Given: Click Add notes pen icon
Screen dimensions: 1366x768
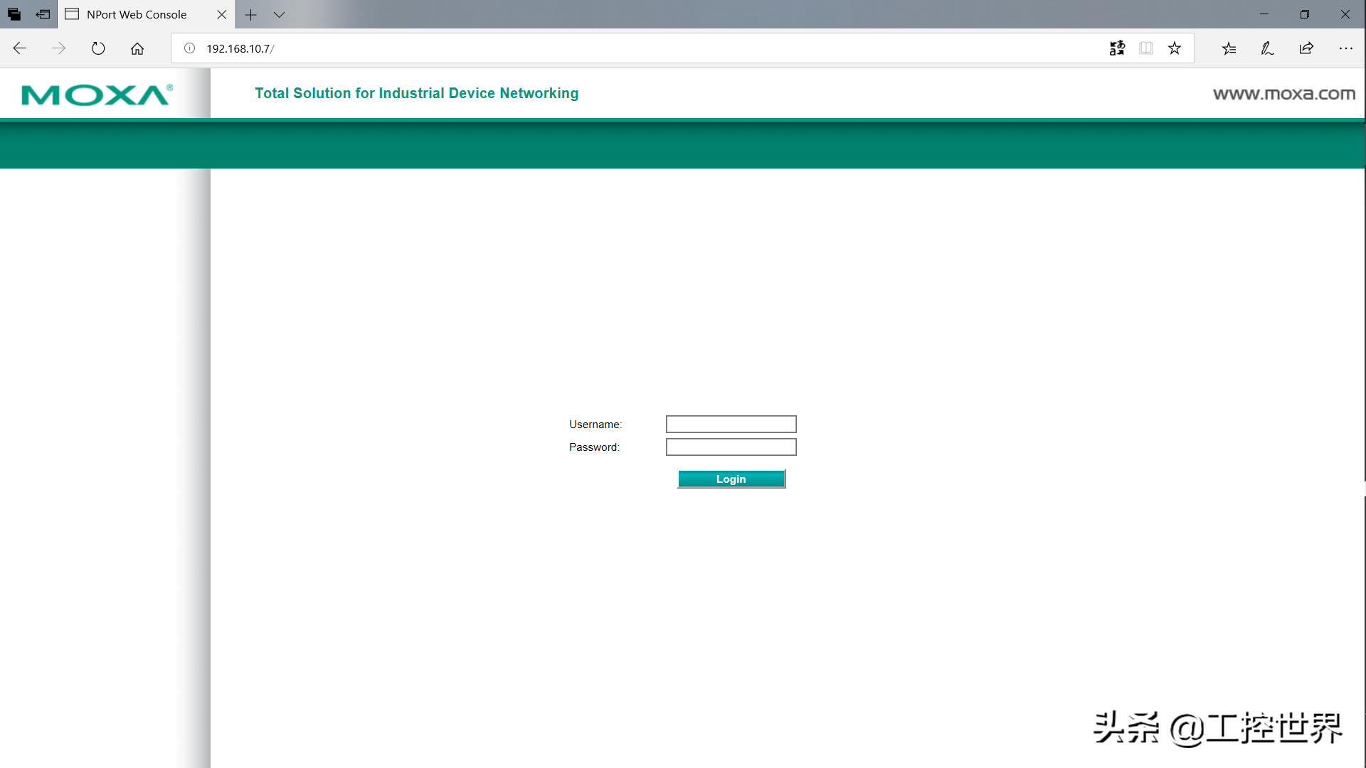Looking at the screenshot, I should pyautogui.click(x=1267, y=48).
